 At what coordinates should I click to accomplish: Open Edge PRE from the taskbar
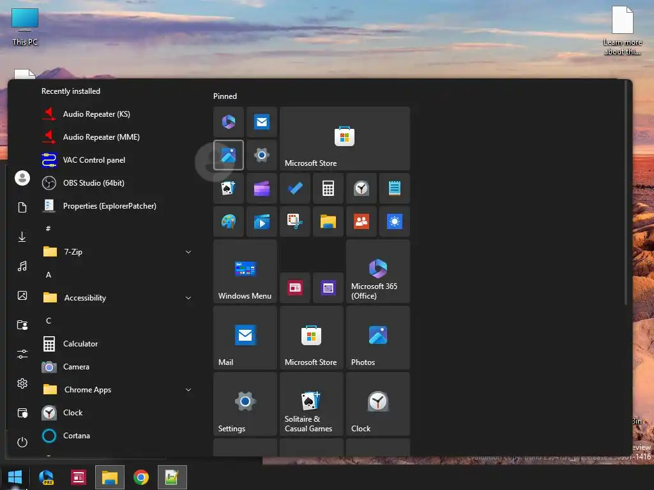(46, 477)
